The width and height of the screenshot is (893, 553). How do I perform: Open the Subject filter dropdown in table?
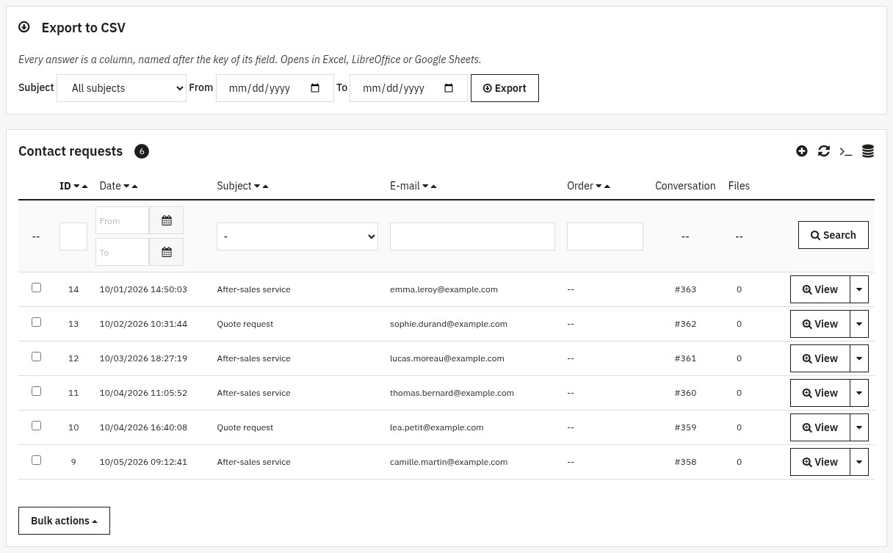click(x=297, y=236)
